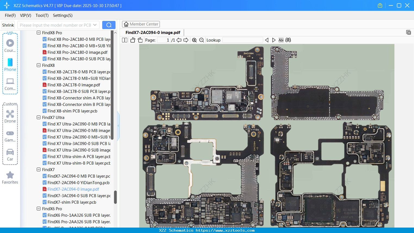Select the Drone category icon
The width and height of the screenshot is (414, 233).
[10, 116]
